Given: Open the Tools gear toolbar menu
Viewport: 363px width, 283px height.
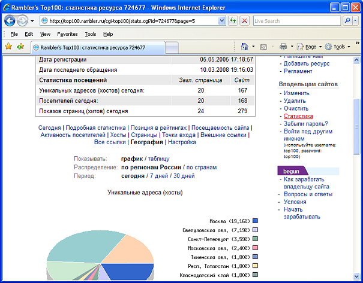Looking at the screenshot, I should pyautogui.click(x=338, y=47).
